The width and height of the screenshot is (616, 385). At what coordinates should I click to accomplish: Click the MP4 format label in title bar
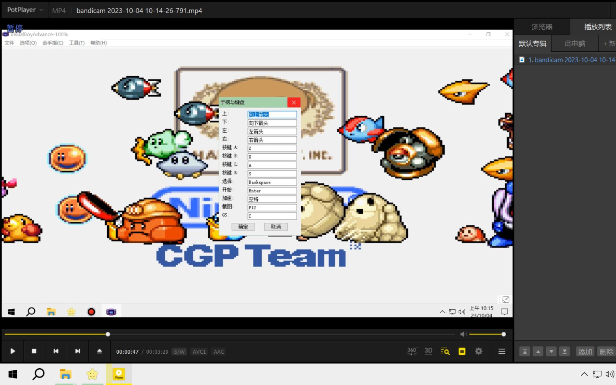(59, 10)
